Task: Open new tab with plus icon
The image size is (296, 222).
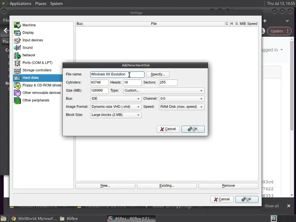Action: pyautogui.click(x=265, y=21)
